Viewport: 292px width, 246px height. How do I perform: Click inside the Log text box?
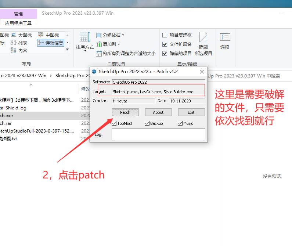(158, 134)
